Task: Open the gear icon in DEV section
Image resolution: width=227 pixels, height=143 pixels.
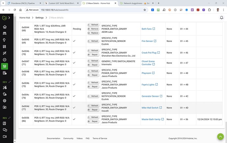Action: (x=5, y=101)
